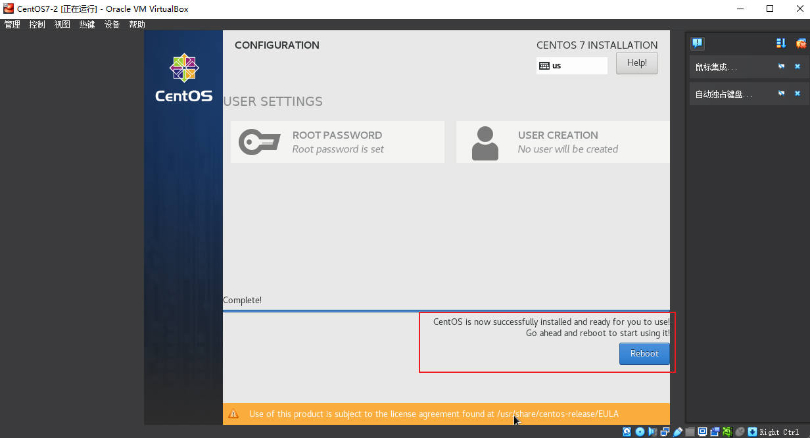Click the display monitor status icon
Screen dimensions: 810x438
point(702,431)
